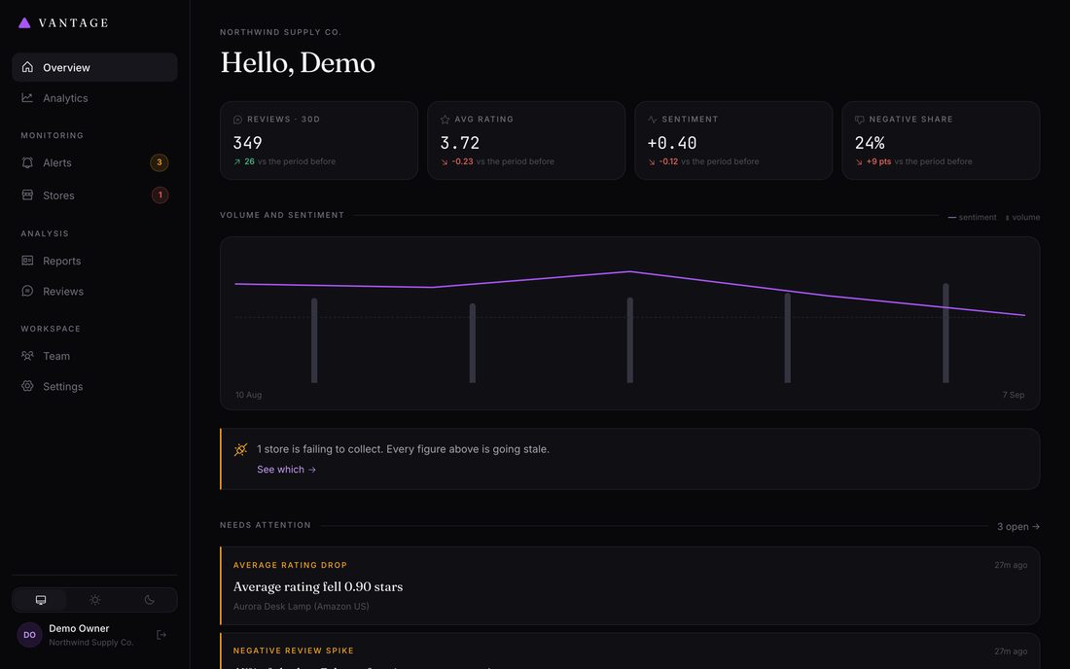Click the Northwind Supply Co. header text
The image size is (1070, 669).
click(280, 32)
